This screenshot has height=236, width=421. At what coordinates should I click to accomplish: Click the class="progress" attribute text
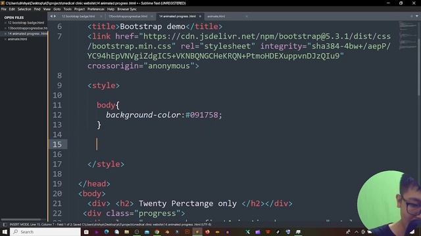143,214
